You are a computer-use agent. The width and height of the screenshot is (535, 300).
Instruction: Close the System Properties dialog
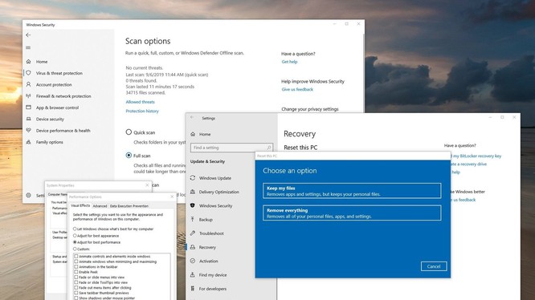(x=147, y=185)
